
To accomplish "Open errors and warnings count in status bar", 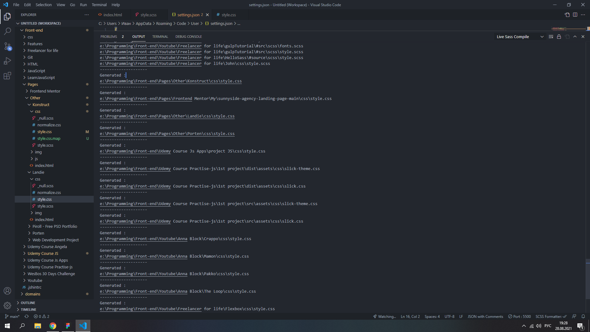I will 41,316.
